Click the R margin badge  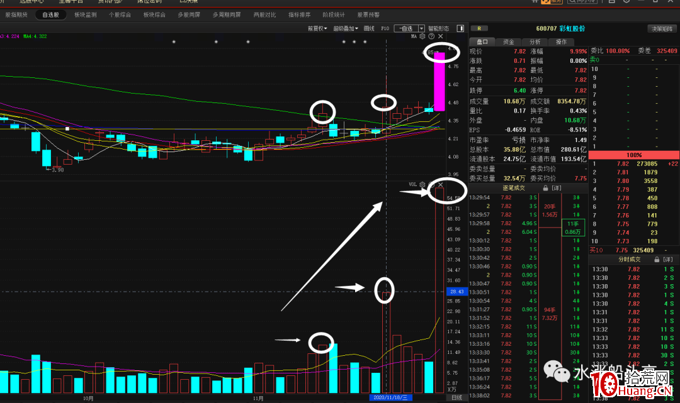[x=479, y=28]
